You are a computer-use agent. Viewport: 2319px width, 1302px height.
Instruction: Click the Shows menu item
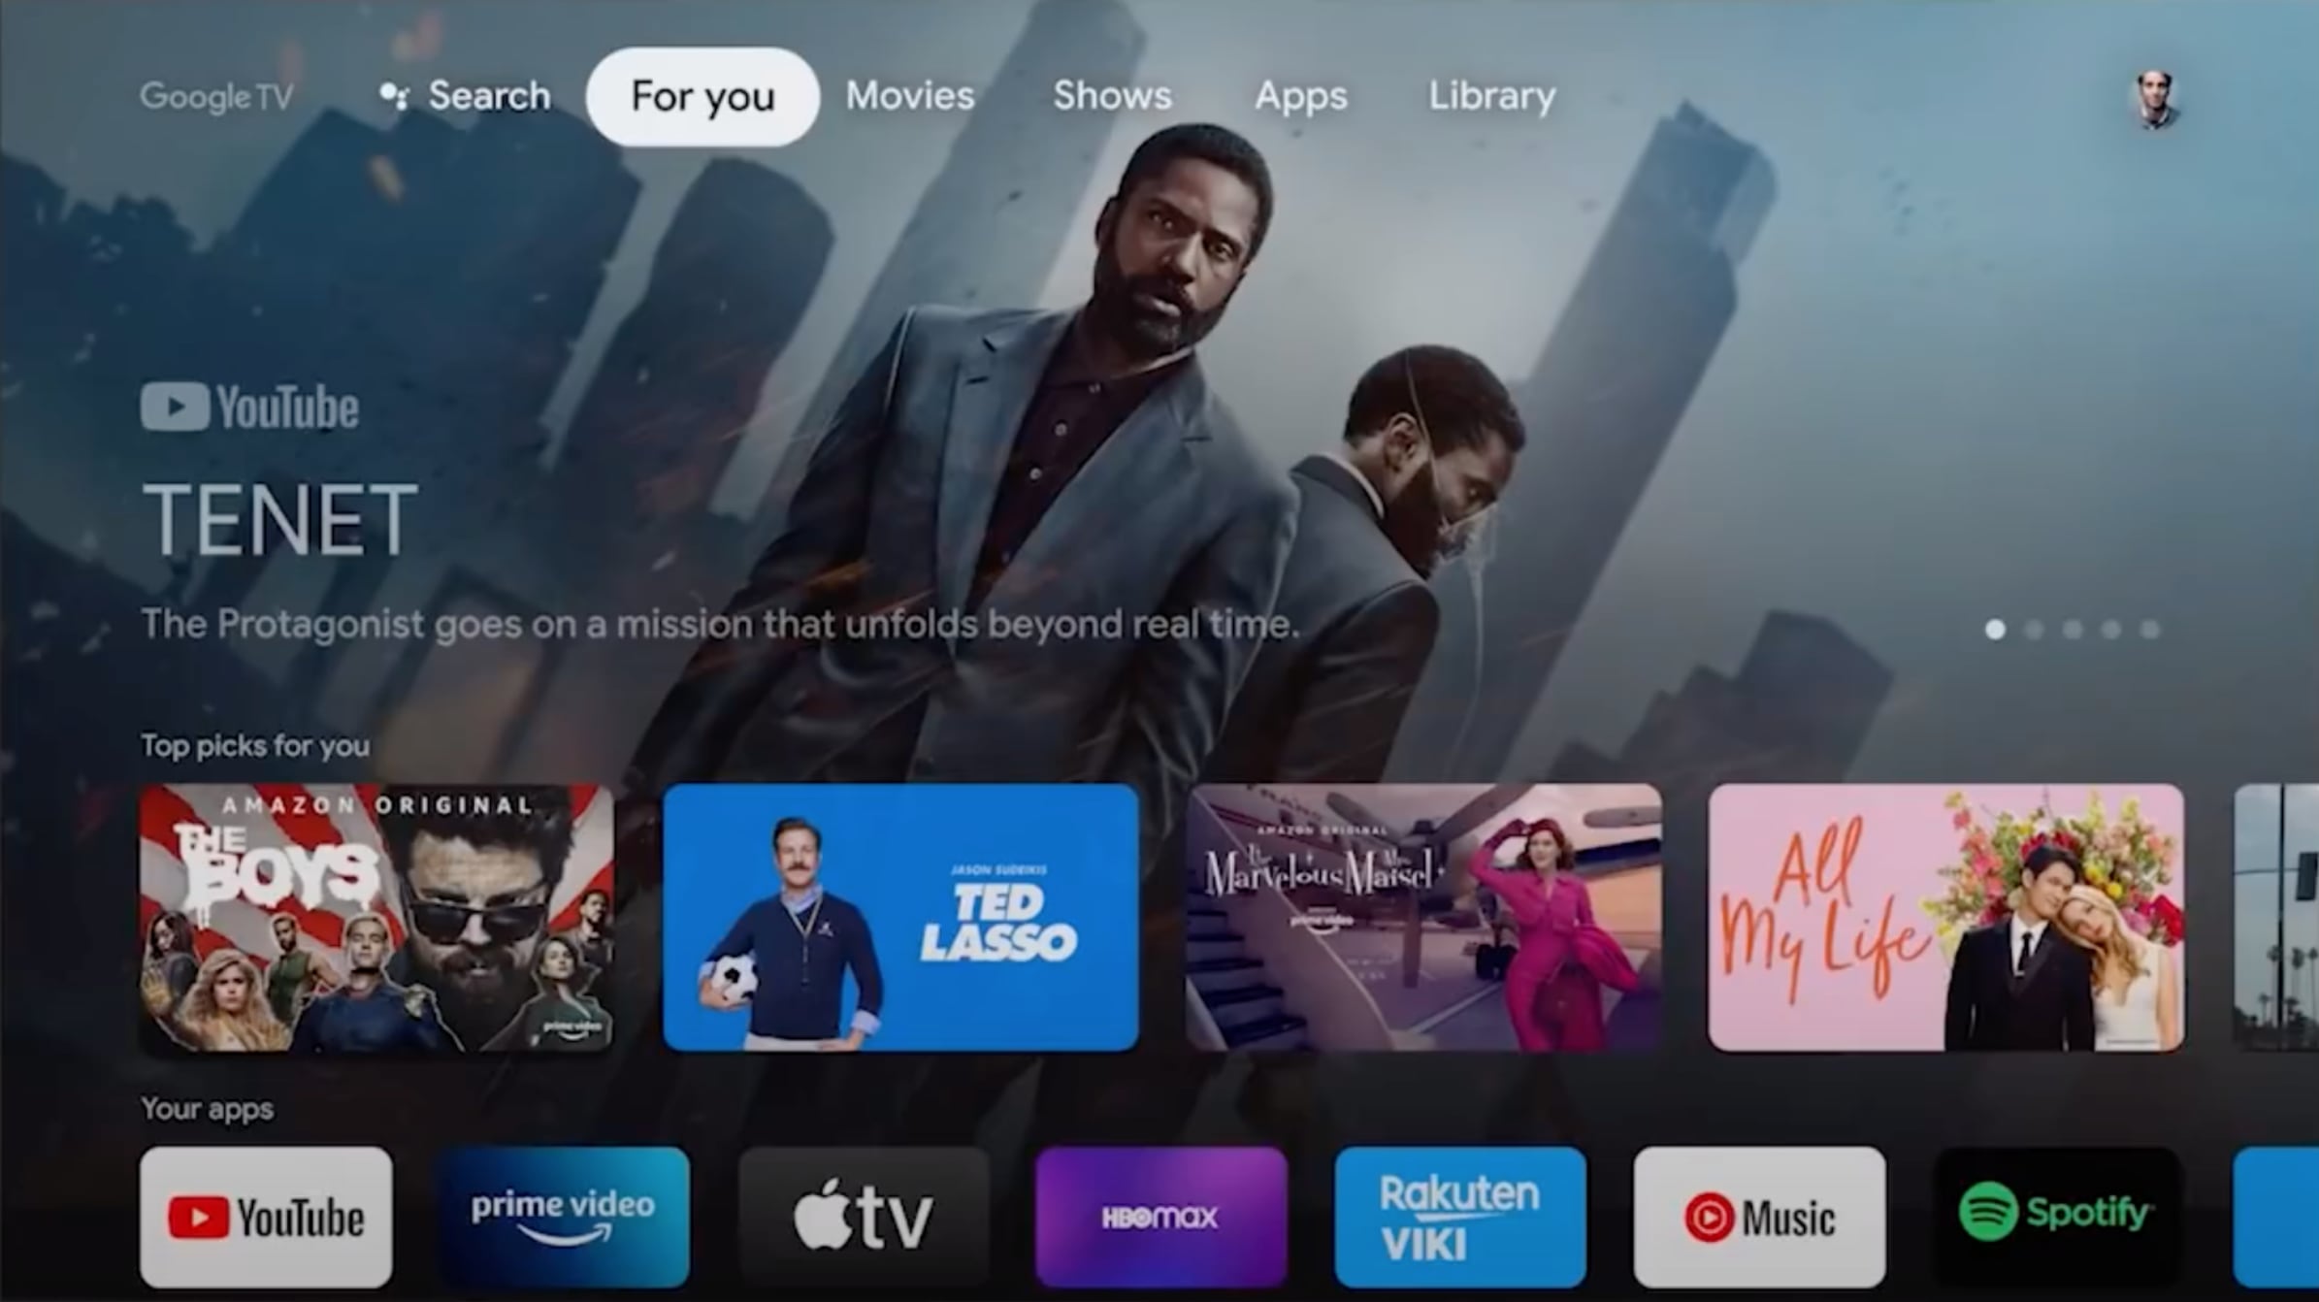1112,95
